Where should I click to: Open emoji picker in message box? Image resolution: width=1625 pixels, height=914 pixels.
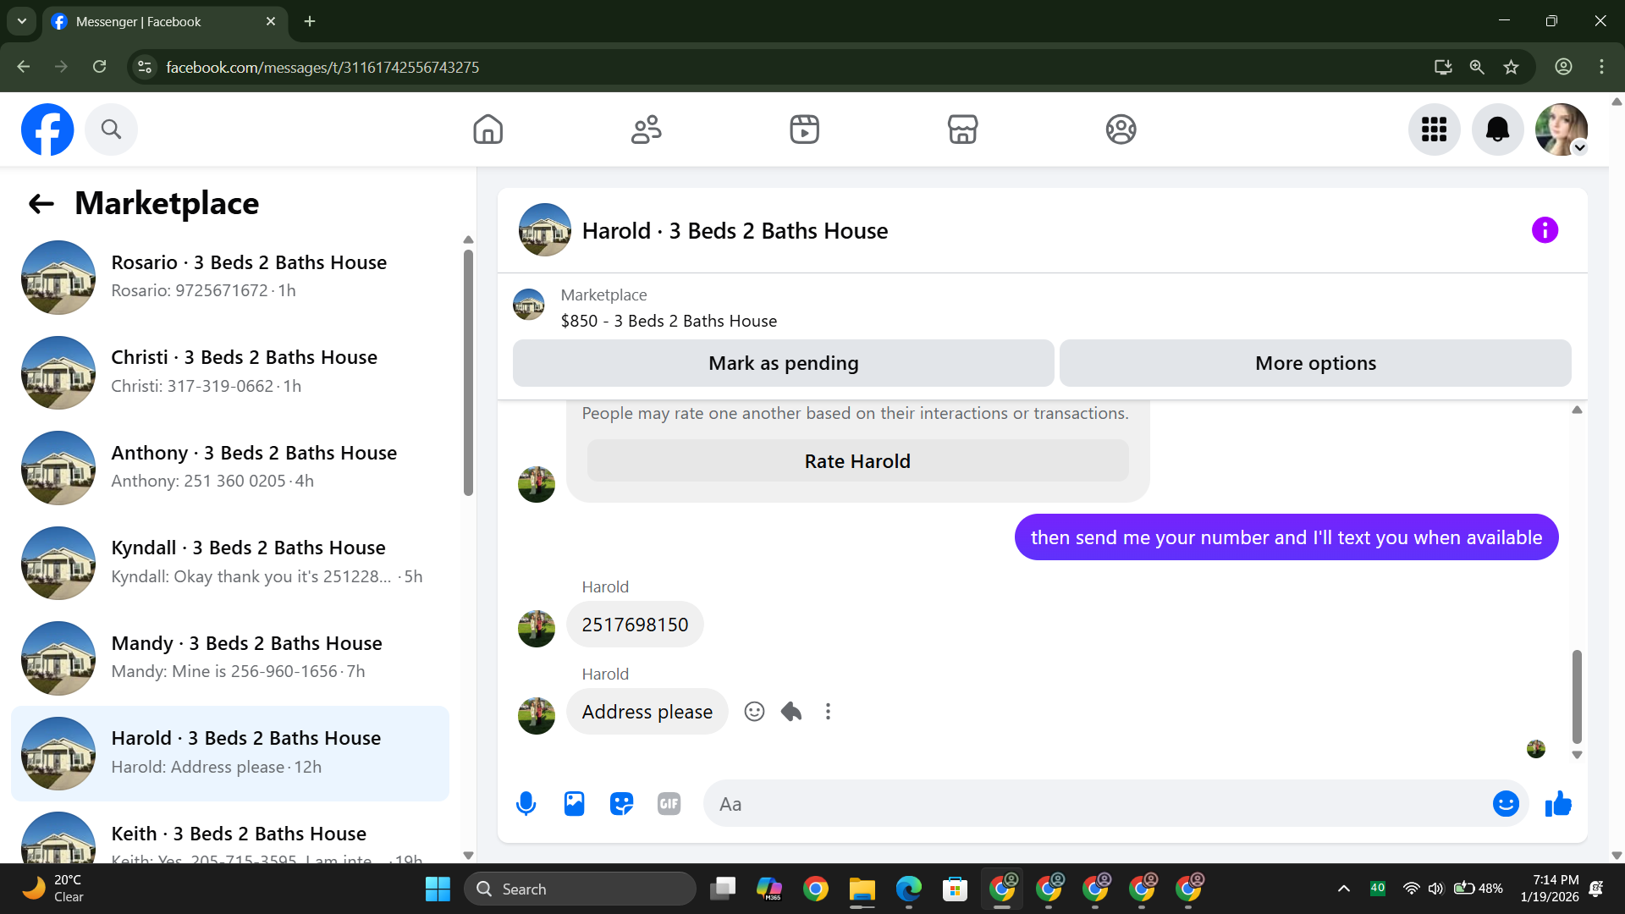click(x=1506, y=804)
